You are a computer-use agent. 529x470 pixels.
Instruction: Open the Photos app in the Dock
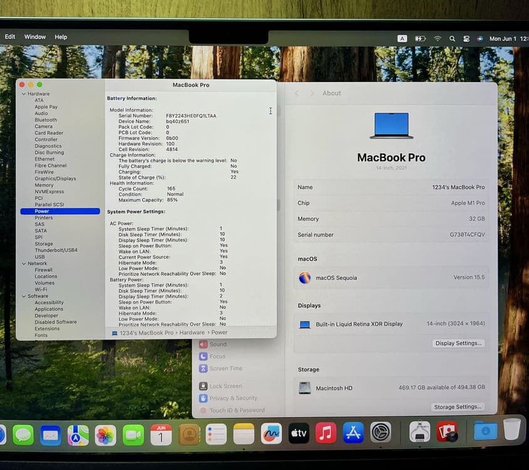coord(105,435)
